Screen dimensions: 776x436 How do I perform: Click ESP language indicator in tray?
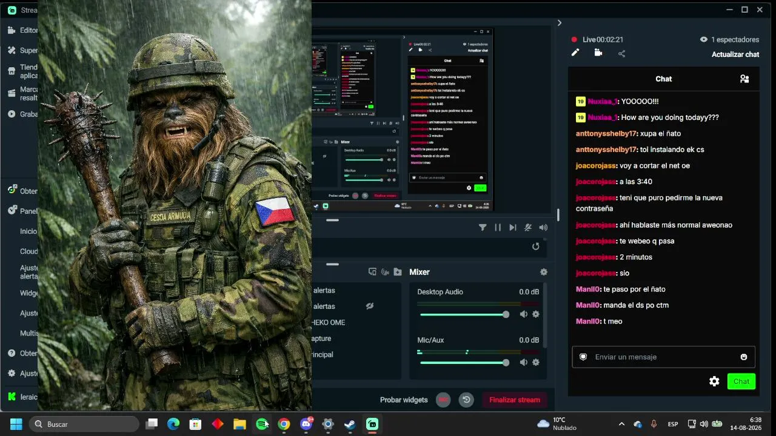point(673,424)
